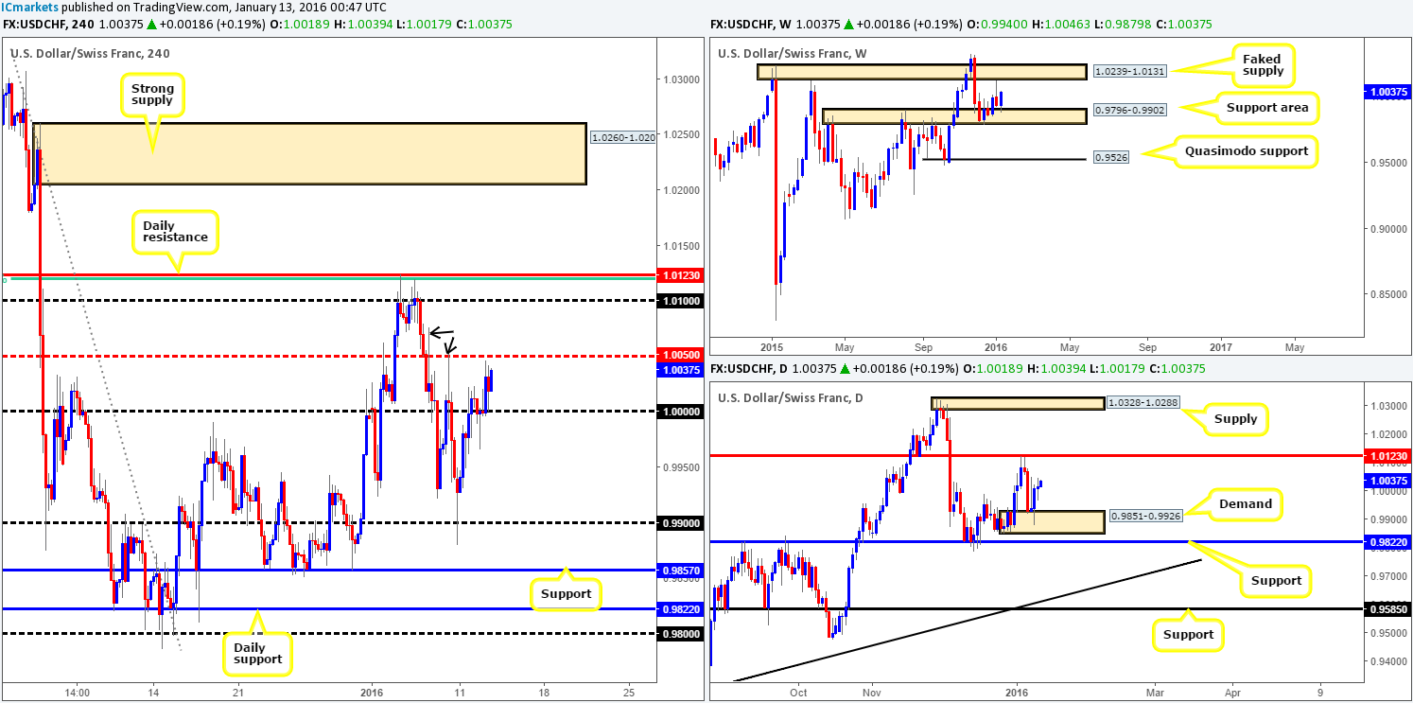Click the 'Daily support' callout label

coord(256,652)
